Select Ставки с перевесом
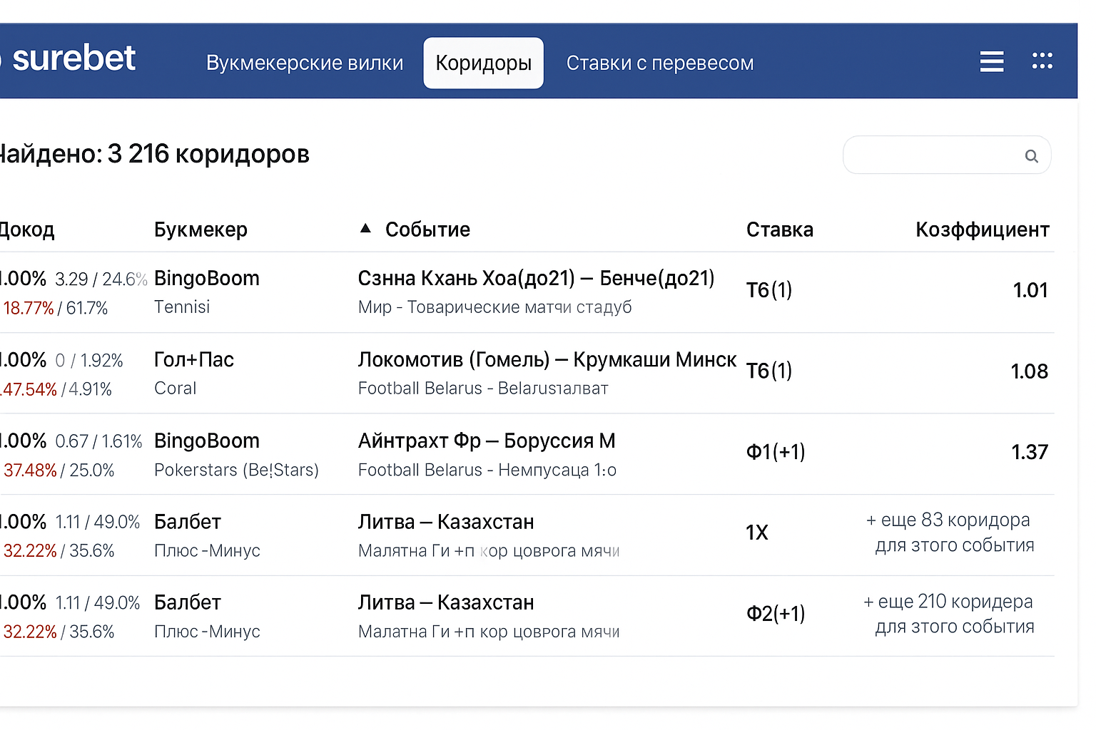Screen dimensions: 1096x730 [659, 63]
